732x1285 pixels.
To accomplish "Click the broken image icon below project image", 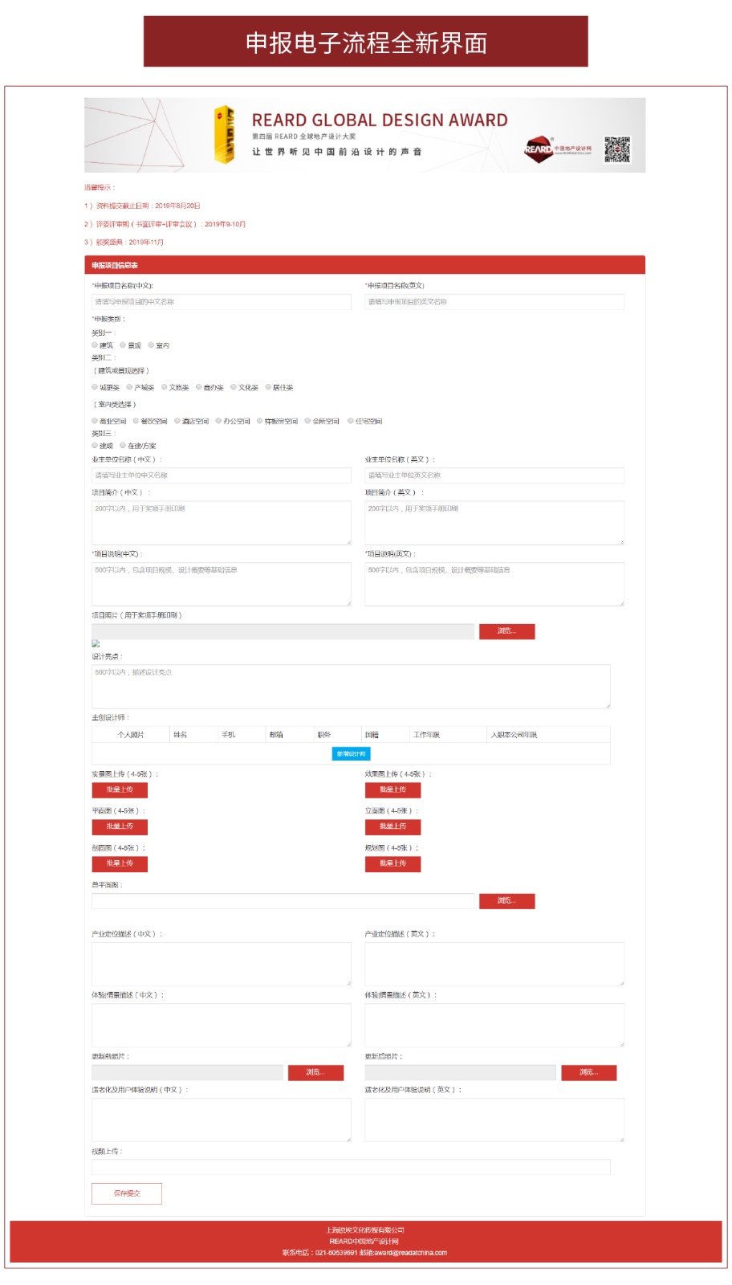I will tap(96, 644).
